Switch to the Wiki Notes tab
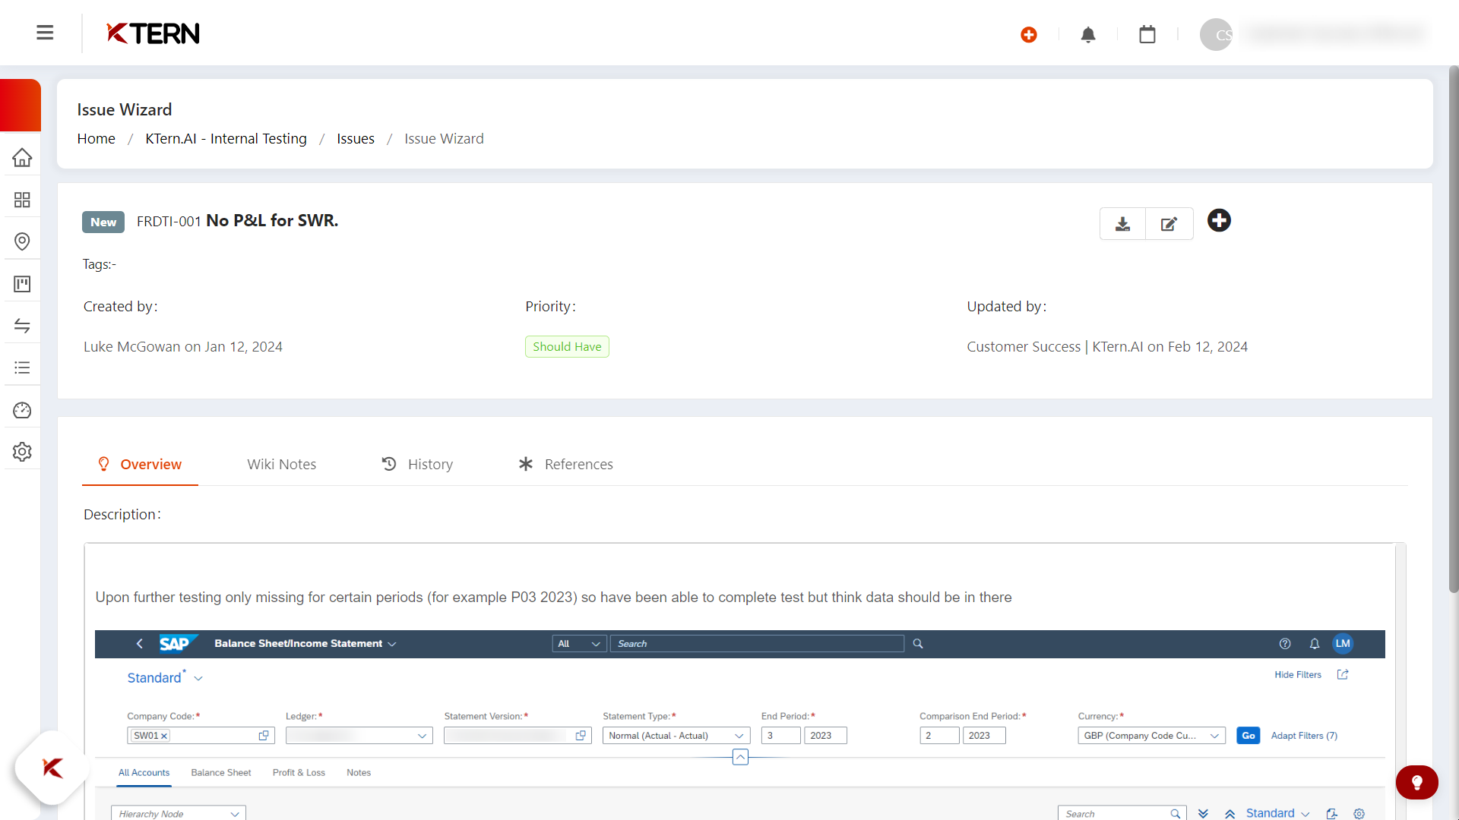1459x820 pixels. point(281,464)
